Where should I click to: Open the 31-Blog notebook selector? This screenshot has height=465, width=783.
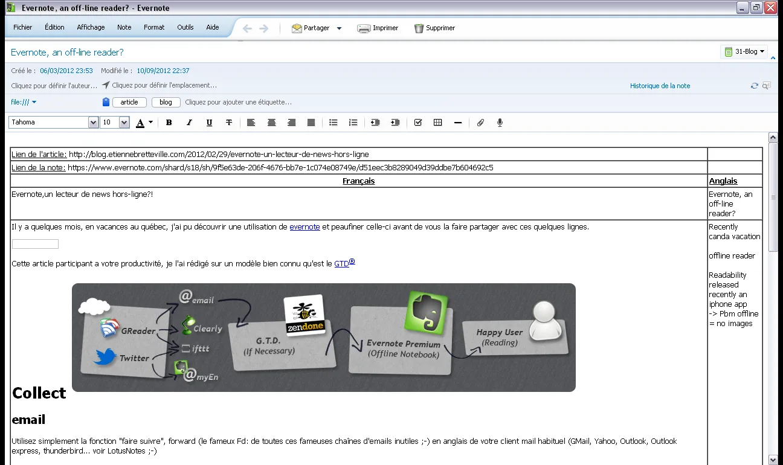pos(744,51)
